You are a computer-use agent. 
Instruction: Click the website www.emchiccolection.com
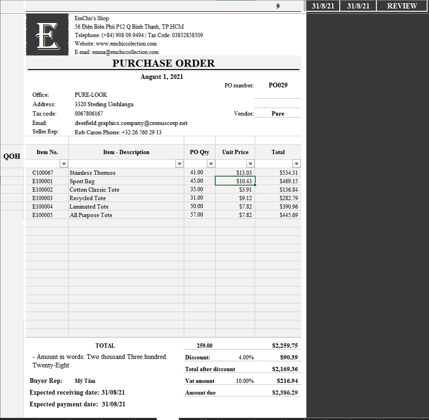(x=126, y=44)
